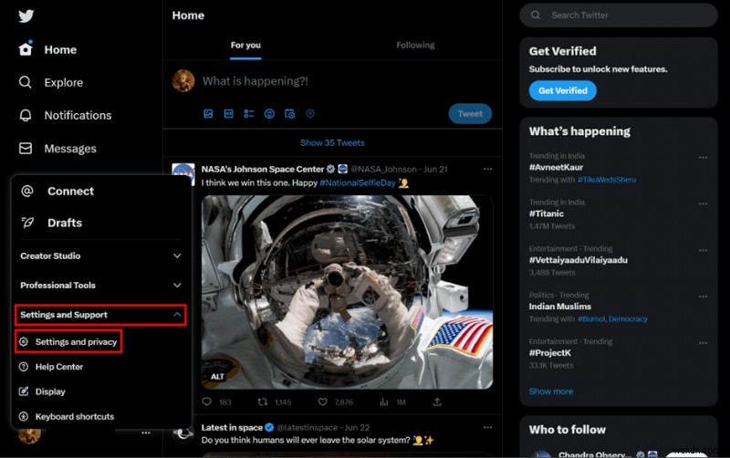Select Connect in the More menu
The height and width of the screenshot is (458, 730).
[x=57, y=191]
